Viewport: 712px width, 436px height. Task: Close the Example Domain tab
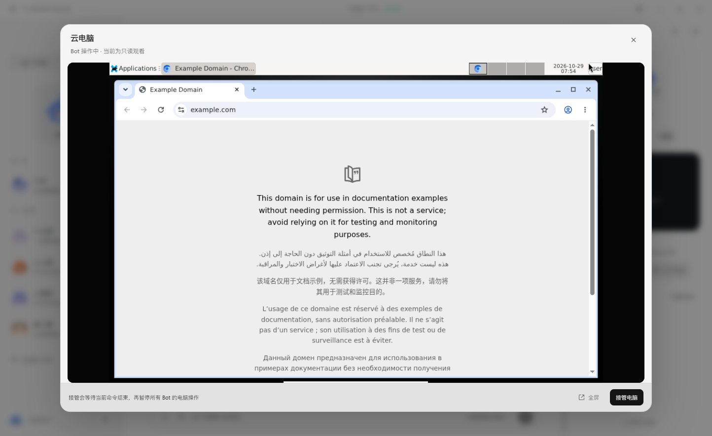(x=237, y=90)
